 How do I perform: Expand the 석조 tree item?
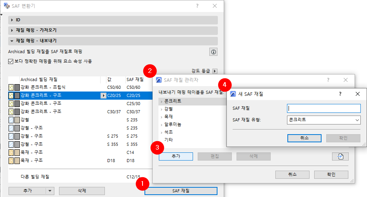161,133
